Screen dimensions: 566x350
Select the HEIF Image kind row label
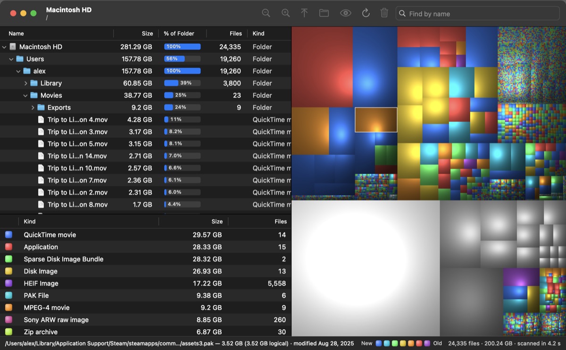click(41, 283)
